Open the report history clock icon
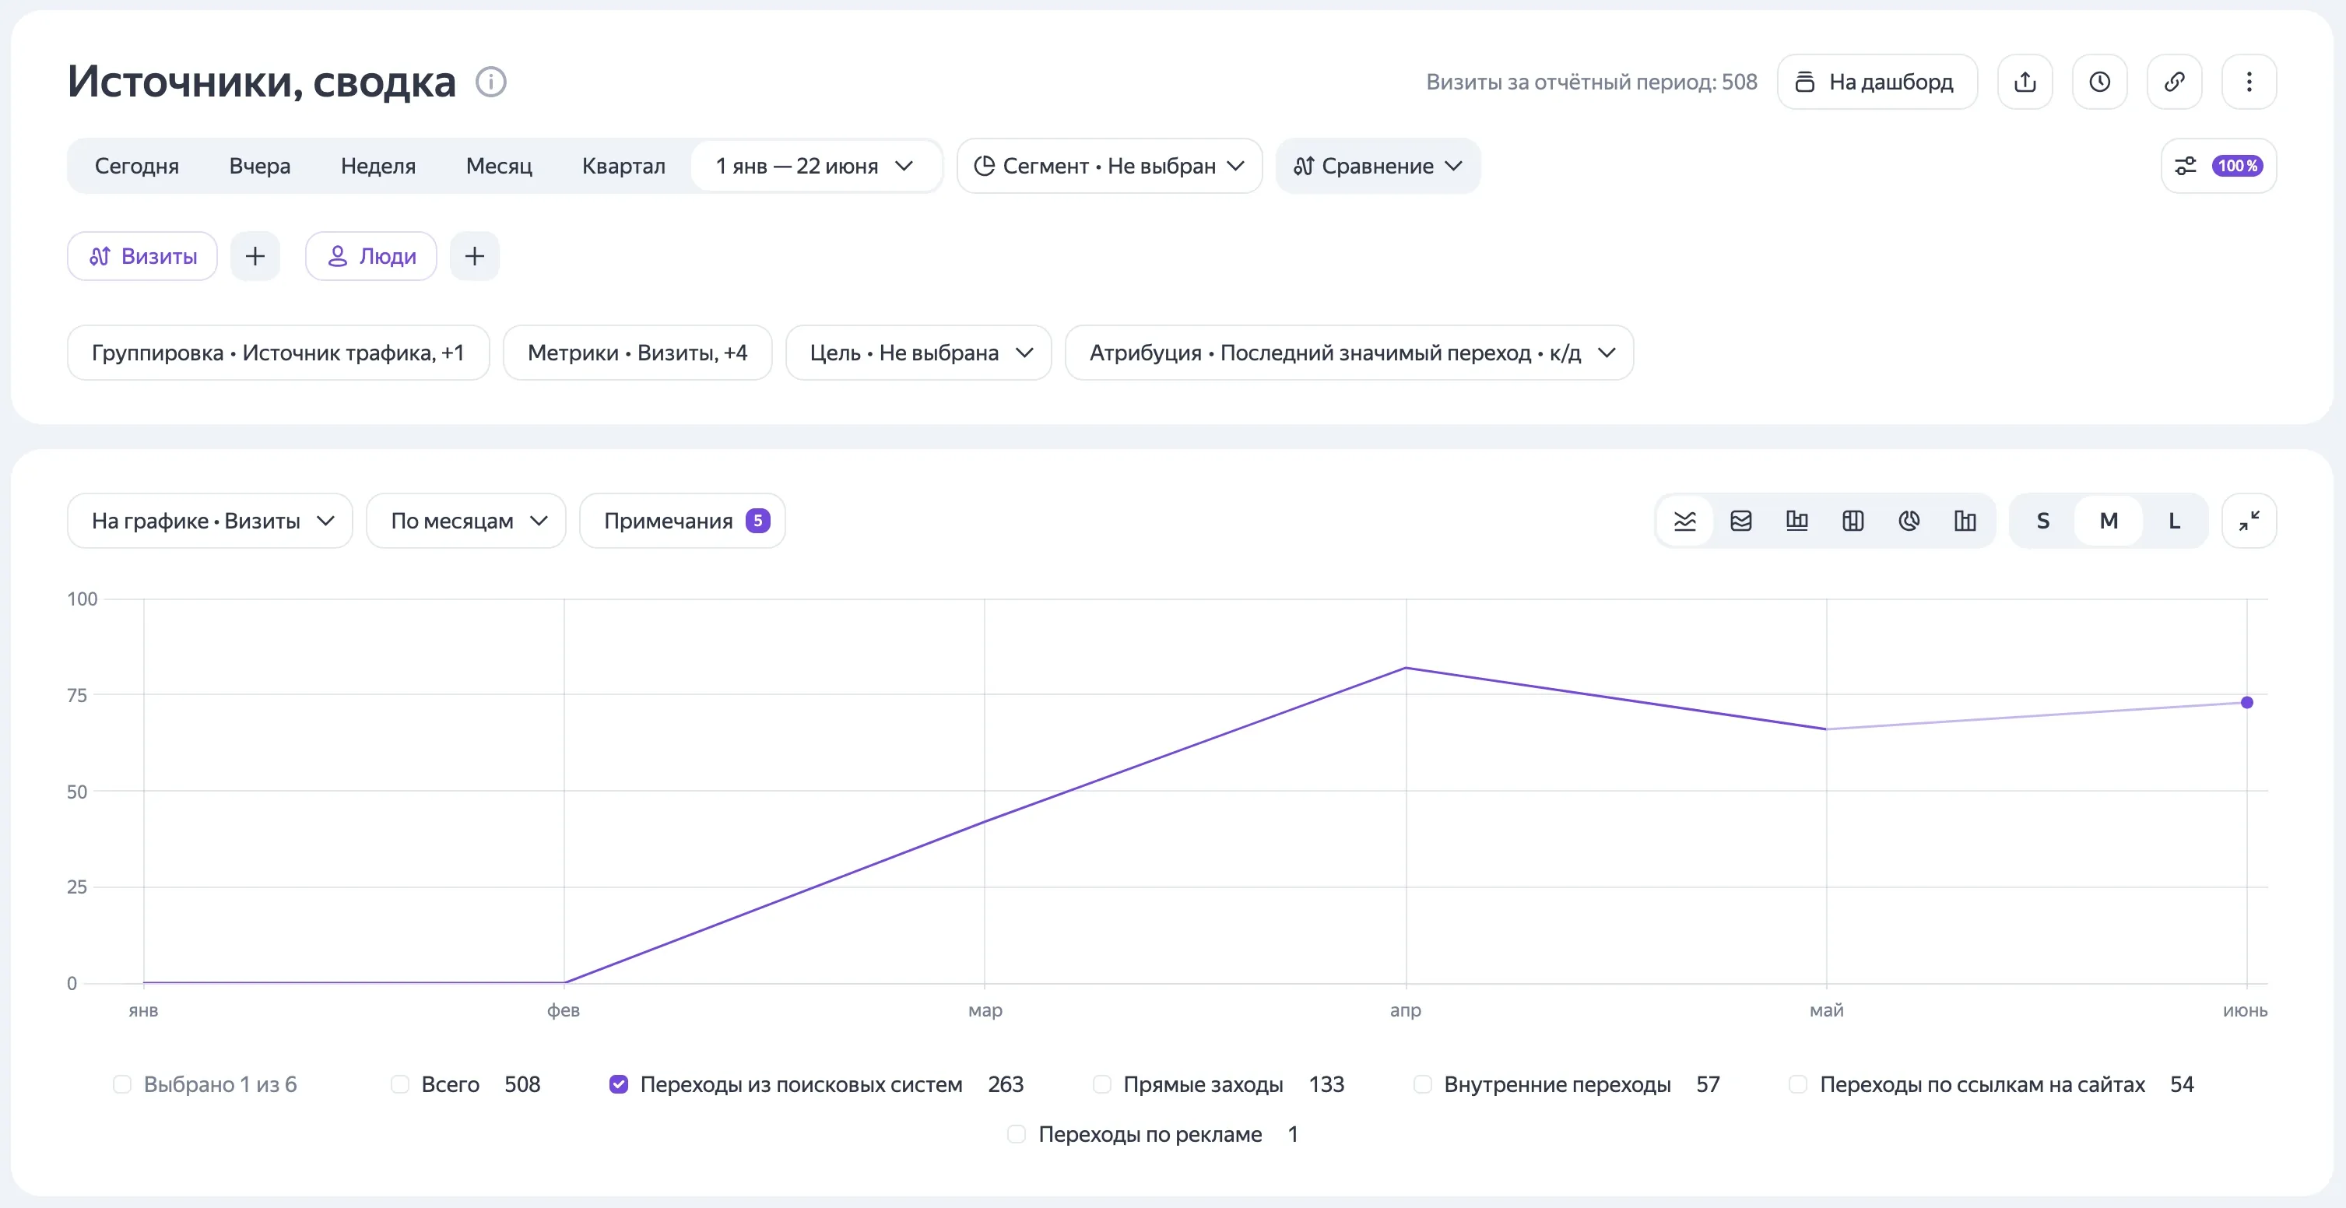The width and height of the screenshot is (2346, 1208). click(x=2099, y=82)
